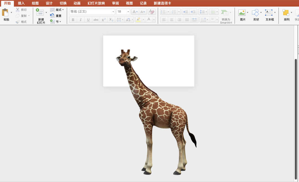Click distributed alignment icon
Viewport: 299px width, 182px height.
pos(194,20)
